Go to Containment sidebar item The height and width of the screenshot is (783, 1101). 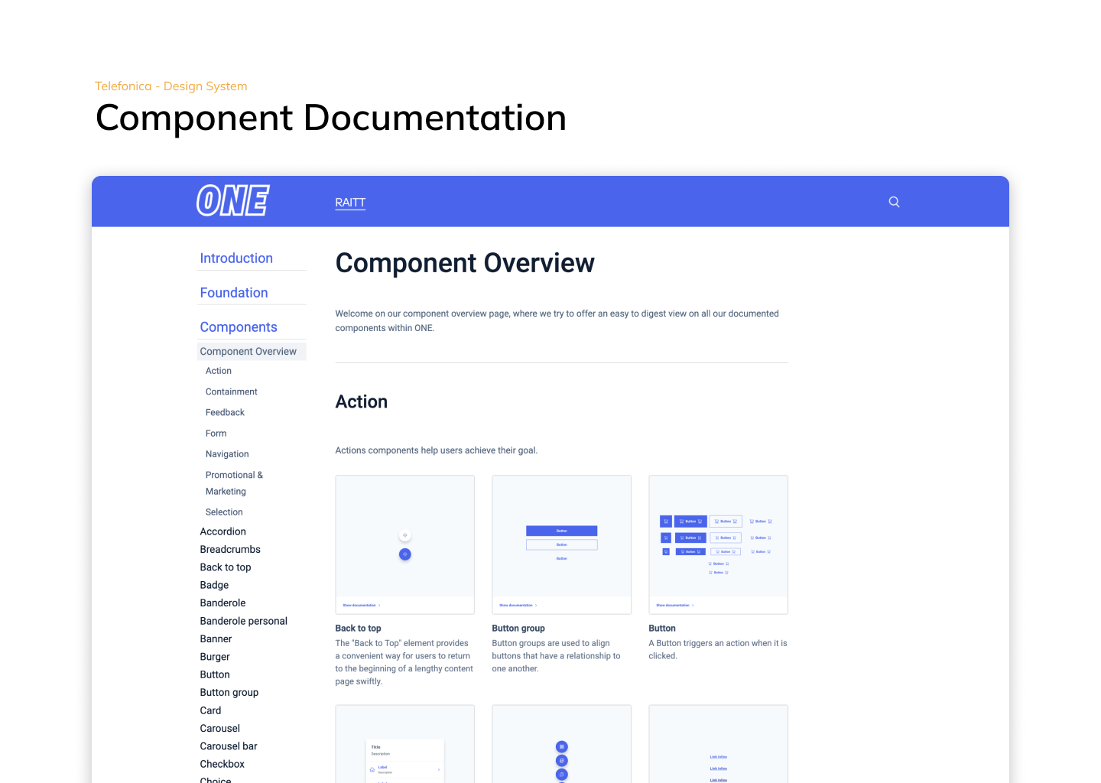click(x=231, y=391)
